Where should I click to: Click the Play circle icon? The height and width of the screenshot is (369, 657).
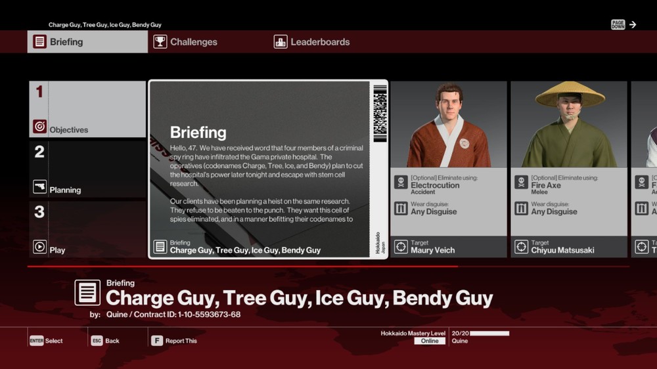click(40, 248)
